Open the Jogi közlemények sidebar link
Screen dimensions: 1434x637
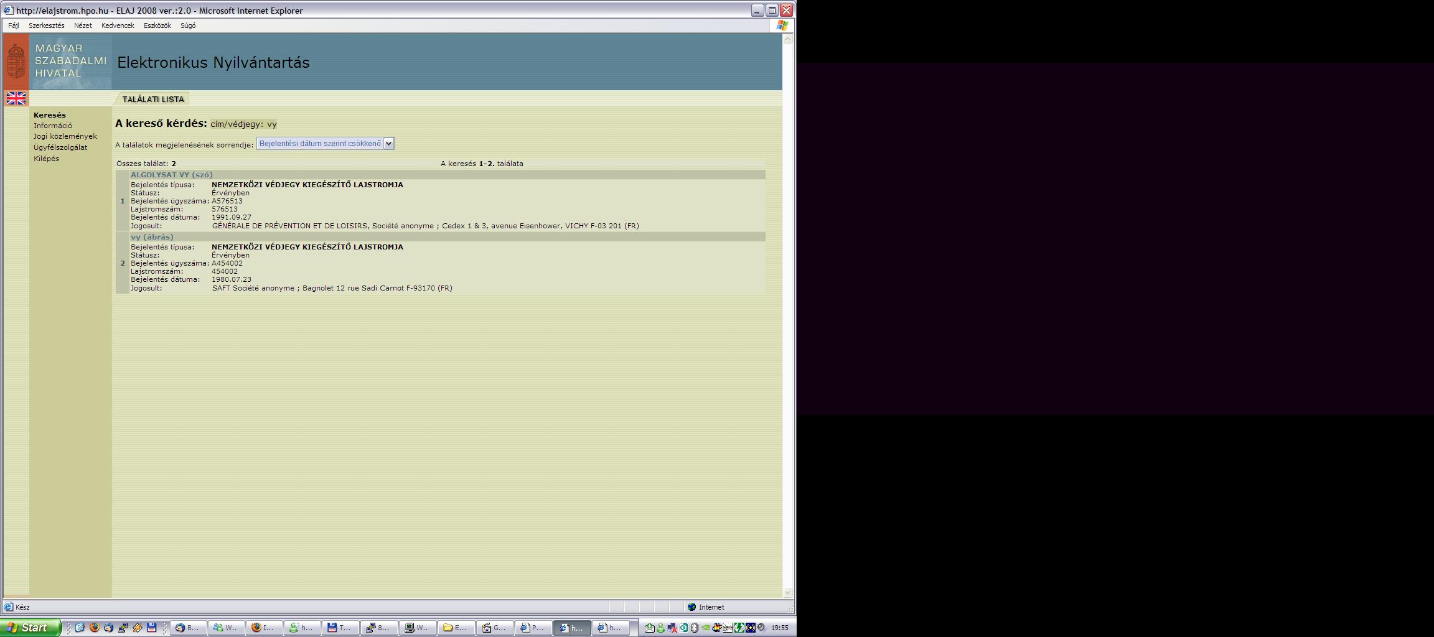click(65, 136)
